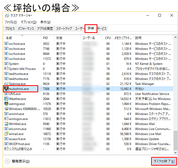Select the Windows Update description cell
The width and height of the screenshot is (178, 168).
pyautogui.click(x=147, y=139)
